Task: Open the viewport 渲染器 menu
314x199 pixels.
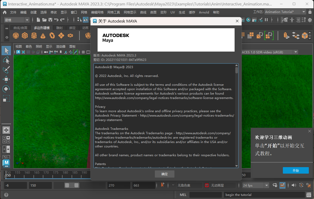Action: [61, 47]
